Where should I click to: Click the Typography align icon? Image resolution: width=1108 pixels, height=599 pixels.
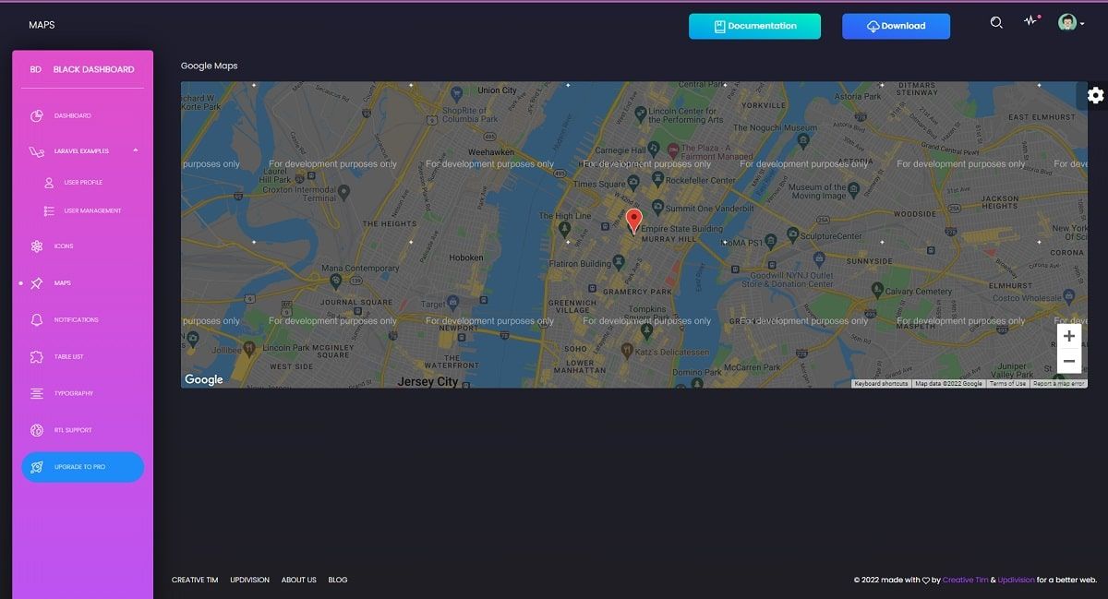click(x=37, y=394)
